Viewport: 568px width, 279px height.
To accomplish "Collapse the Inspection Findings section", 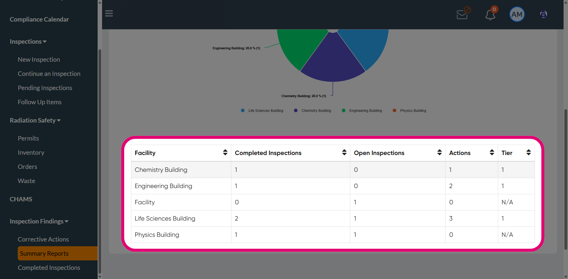I will (x=39, y=221).
